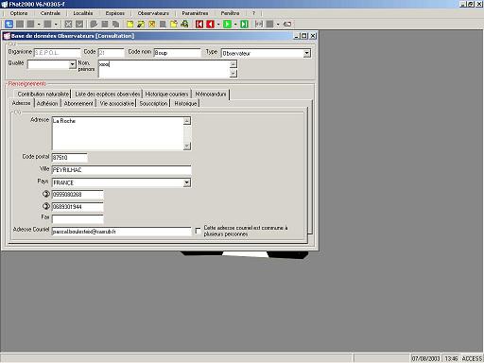Open the Qualité dropdown list

click(73, 64)
